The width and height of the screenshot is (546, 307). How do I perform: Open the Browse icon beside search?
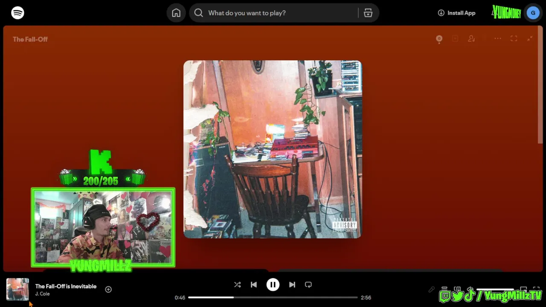(368, 13)
